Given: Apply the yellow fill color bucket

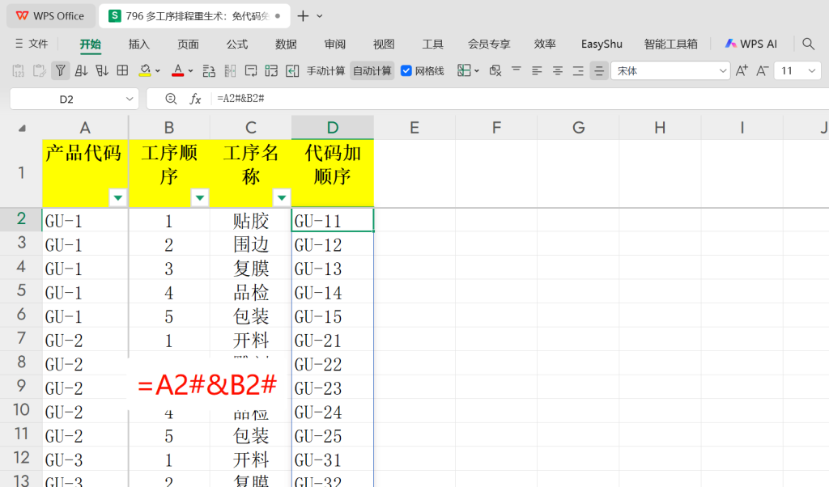Looking at the screenshot, I should (x=145, y=70).
